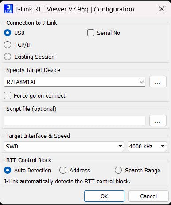Tick the Force go on connect checkbox

coord(8,95)
